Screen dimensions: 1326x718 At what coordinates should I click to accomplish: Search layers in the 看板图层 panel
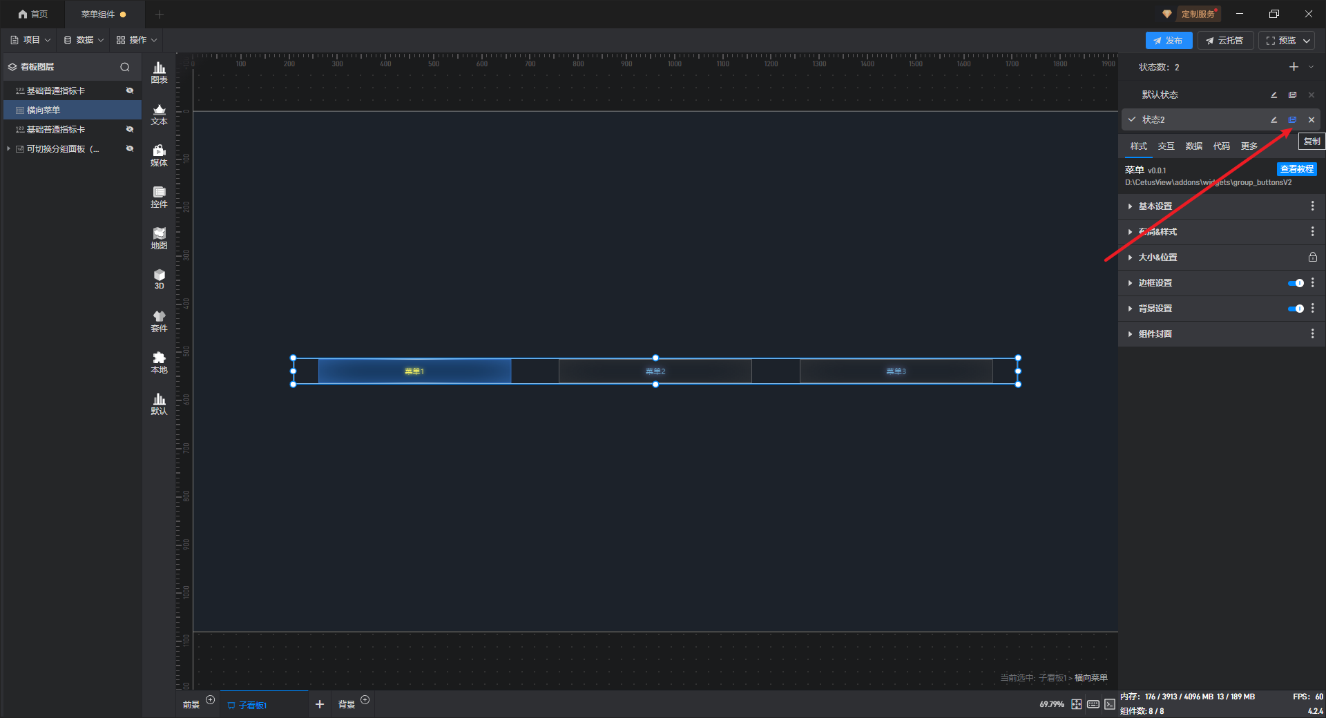[x=125, y=67]
